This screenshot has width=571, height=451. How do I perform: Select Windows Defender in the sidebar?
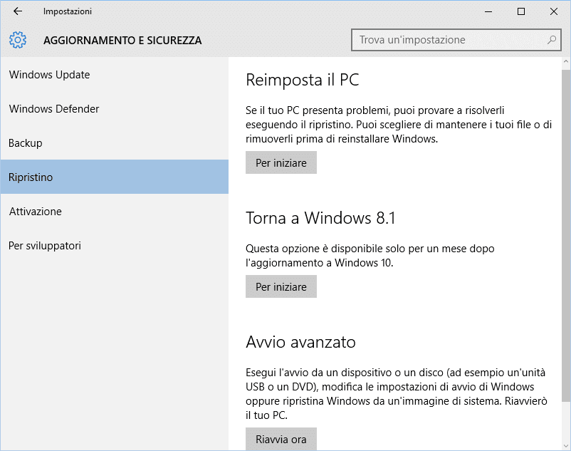(54, 109)
